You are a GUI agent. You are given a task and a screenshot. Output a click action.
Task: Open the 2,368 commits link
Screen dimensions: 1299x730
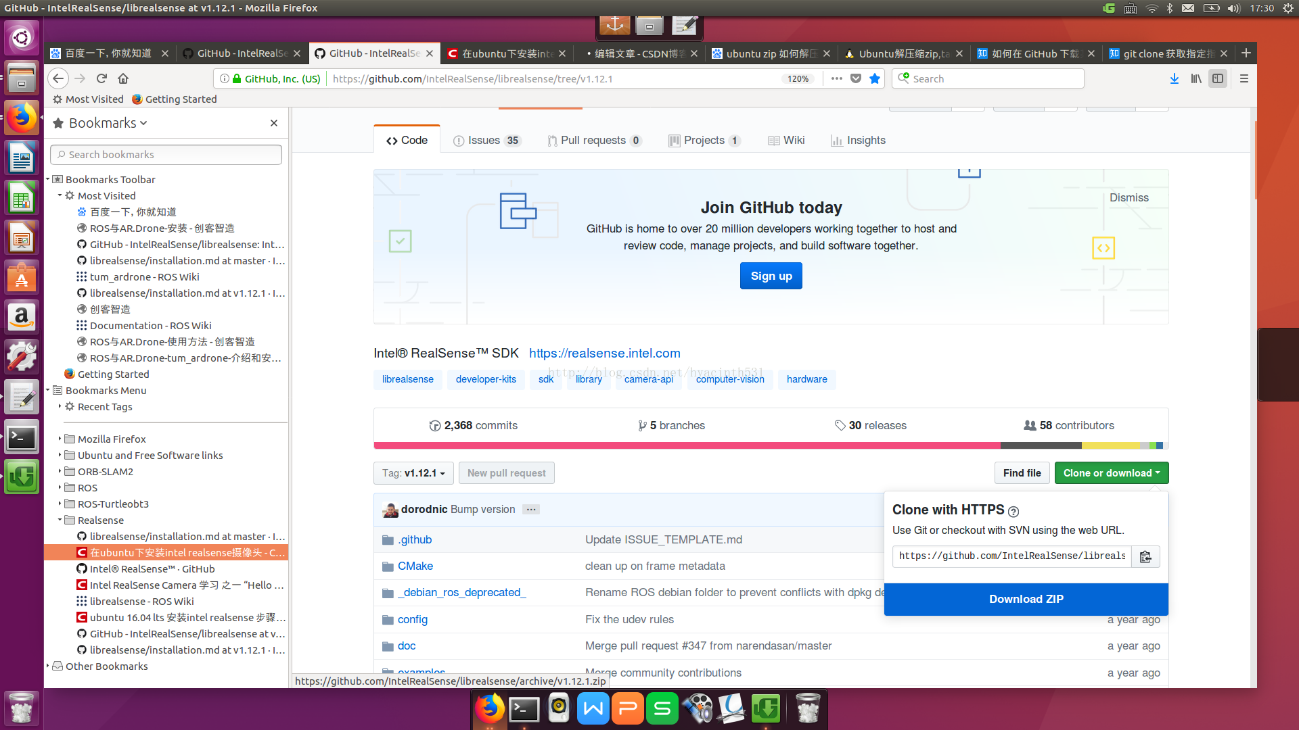click(473, 425)
